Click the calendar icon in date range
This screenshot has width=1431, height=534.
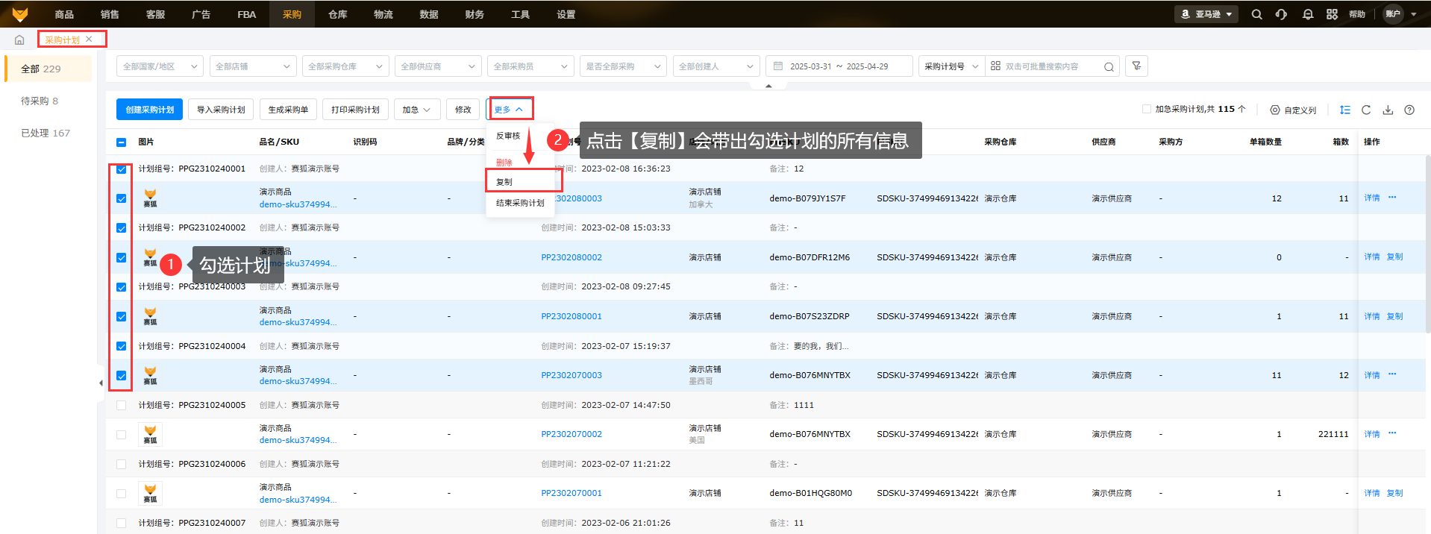pyautogui.click(x=778, y=66)
